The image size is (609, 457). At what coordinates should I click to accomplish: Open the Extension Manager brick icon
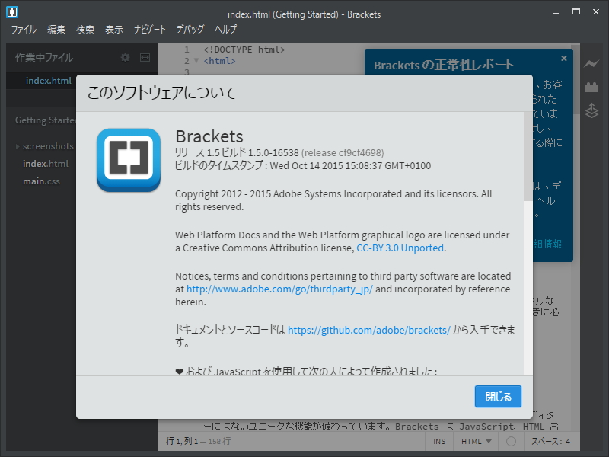[592, 86]
